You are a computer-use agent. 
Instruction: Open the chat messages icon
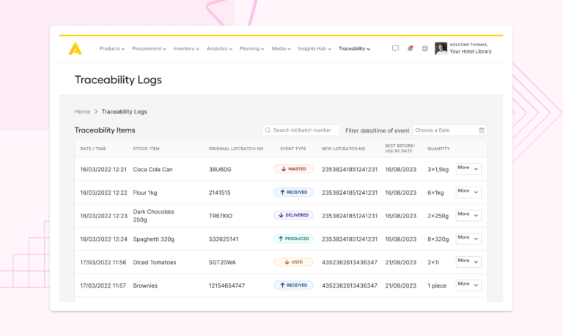(x=395, y=48)
